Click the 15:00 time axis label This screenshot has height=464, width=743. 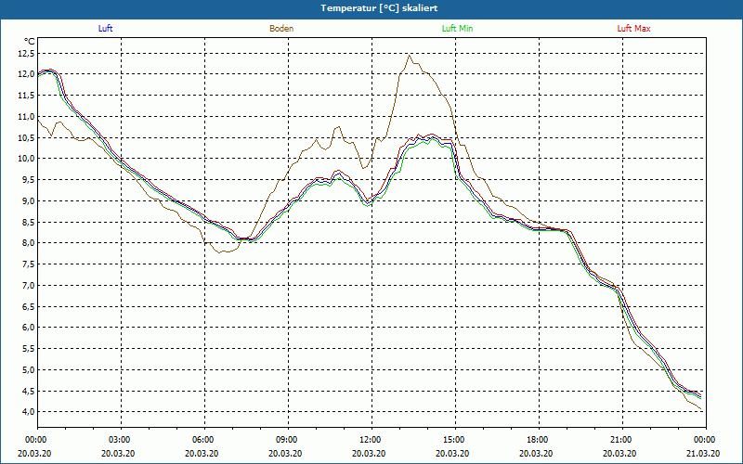(x=455, y=440)
